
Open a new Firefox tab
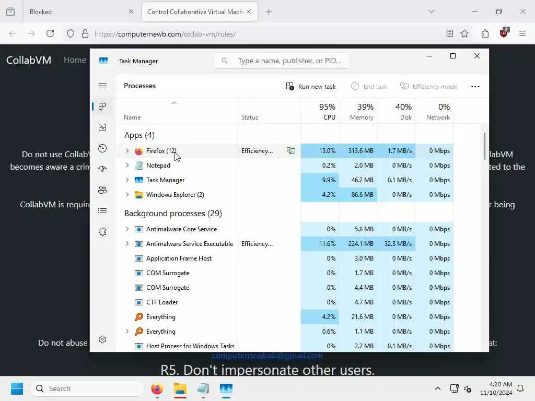click(269, 11)
